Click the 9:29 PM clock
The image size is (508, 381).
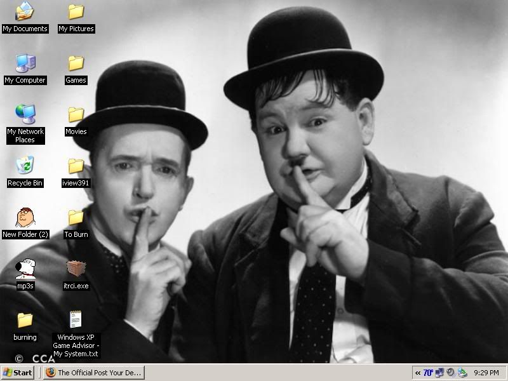pyautogui.click(x=486, y=373)
